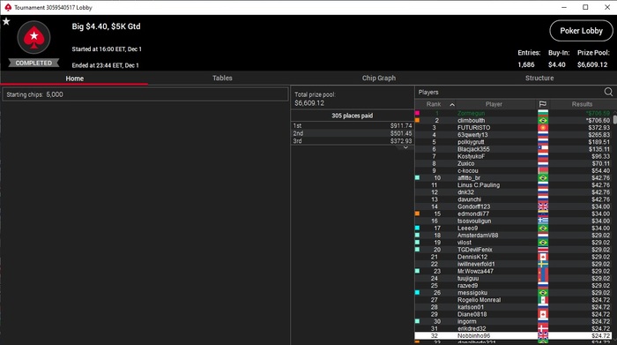
Task: Select highlighted player Nobbinho96
Action: [514, 335]
